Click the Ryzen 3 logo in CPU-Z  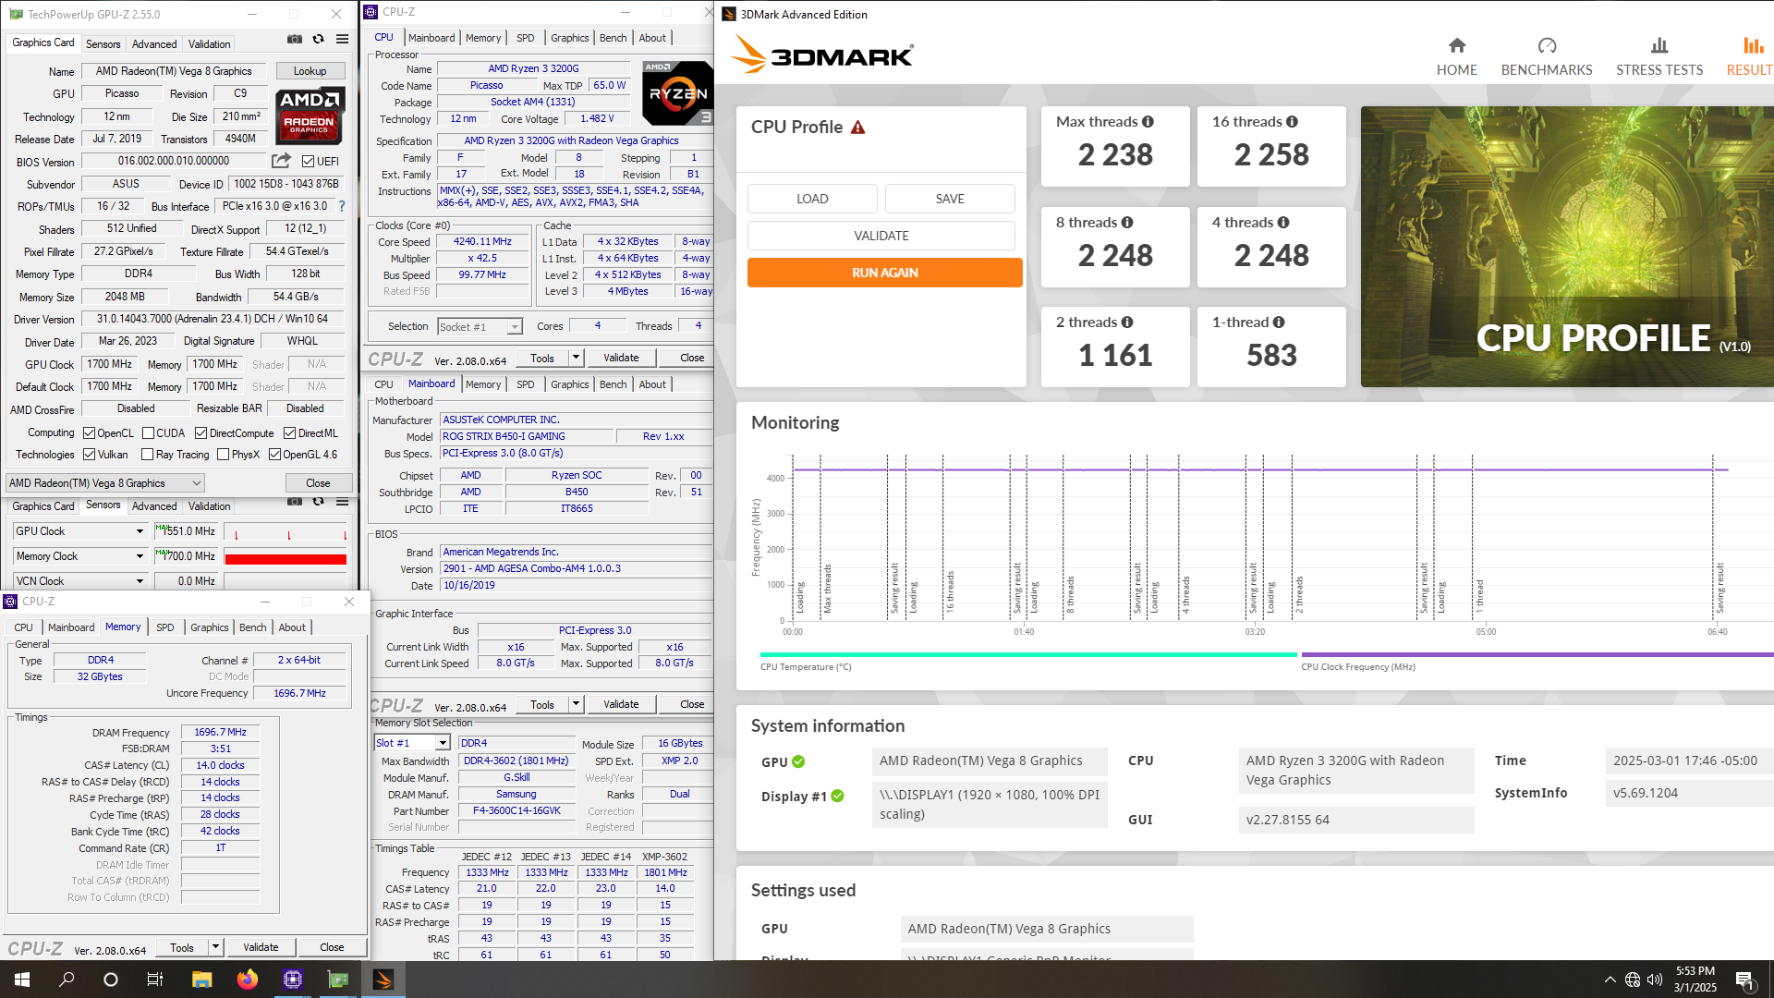(678, 93)
